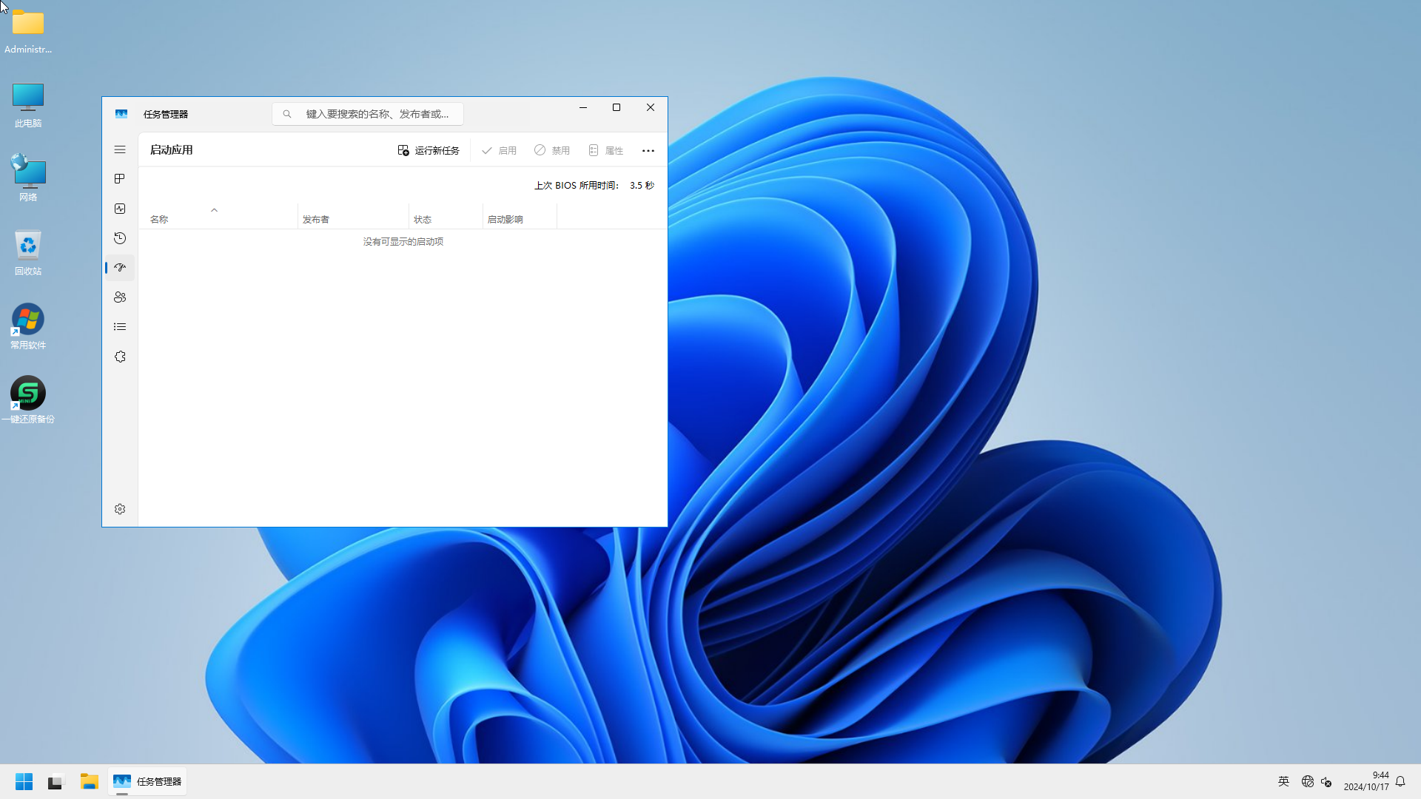The height and width of the screenshot is (799, 1421).
Task: Open the notification bell icon
Action: [1400, 781]
